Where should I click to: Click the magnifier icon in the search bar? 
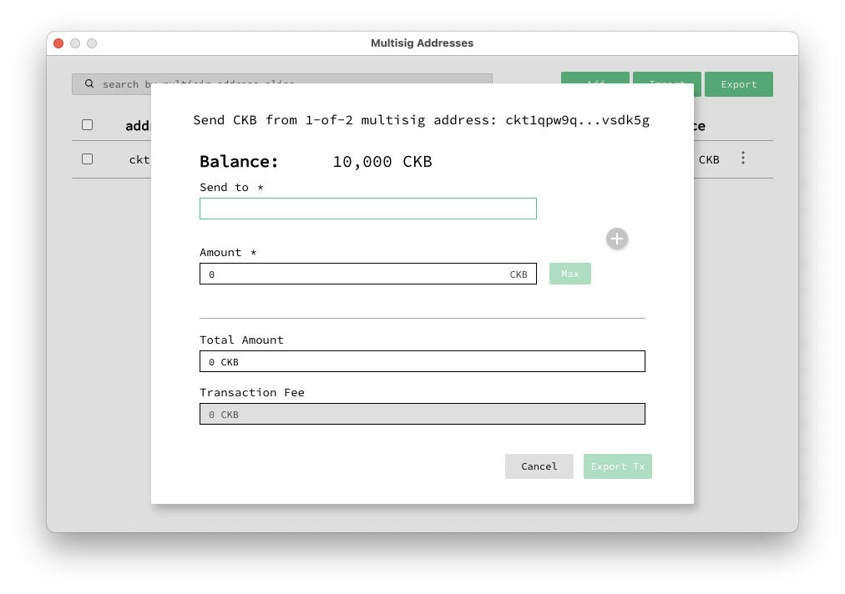click(x=89, y=83)
